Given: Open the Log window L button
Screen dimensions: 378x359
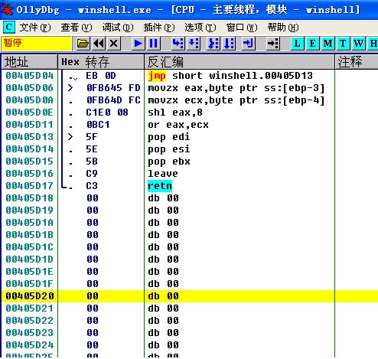Looking at the screenshot, I should (297, 44).
